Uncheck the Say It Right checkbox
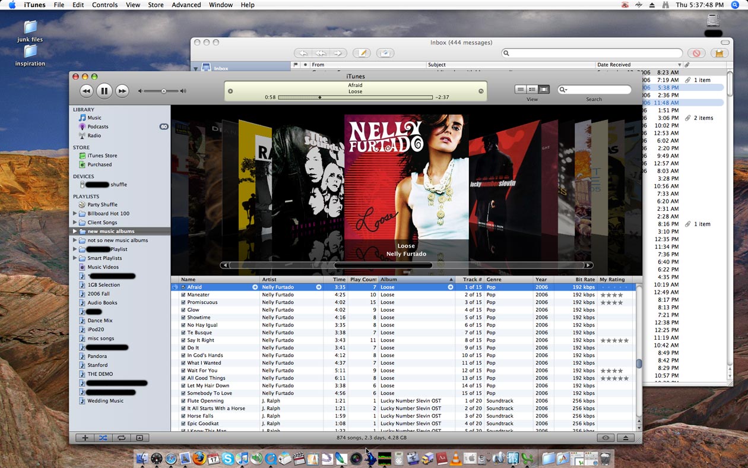Viewport: 748px width, 468px height. [183, 340]
